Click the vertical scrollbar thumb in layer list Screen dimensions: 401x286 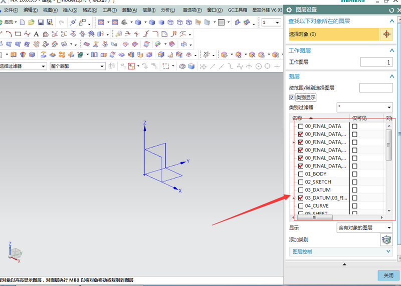tap(389, 145)
